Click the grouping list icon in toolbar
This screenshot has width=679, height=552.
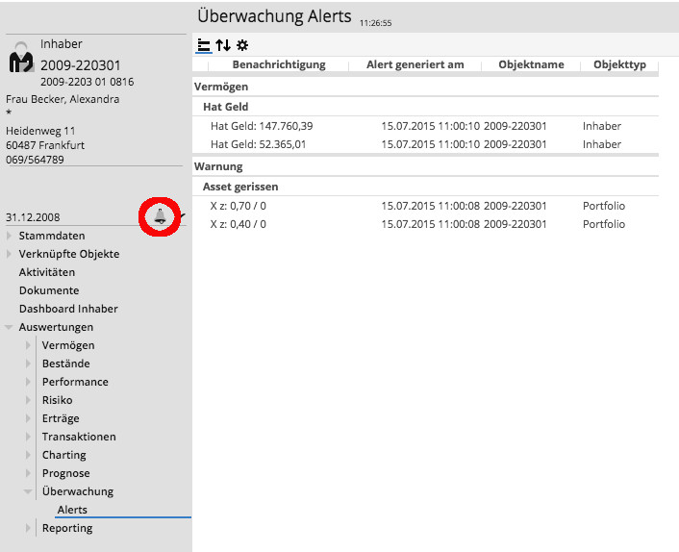203,45
